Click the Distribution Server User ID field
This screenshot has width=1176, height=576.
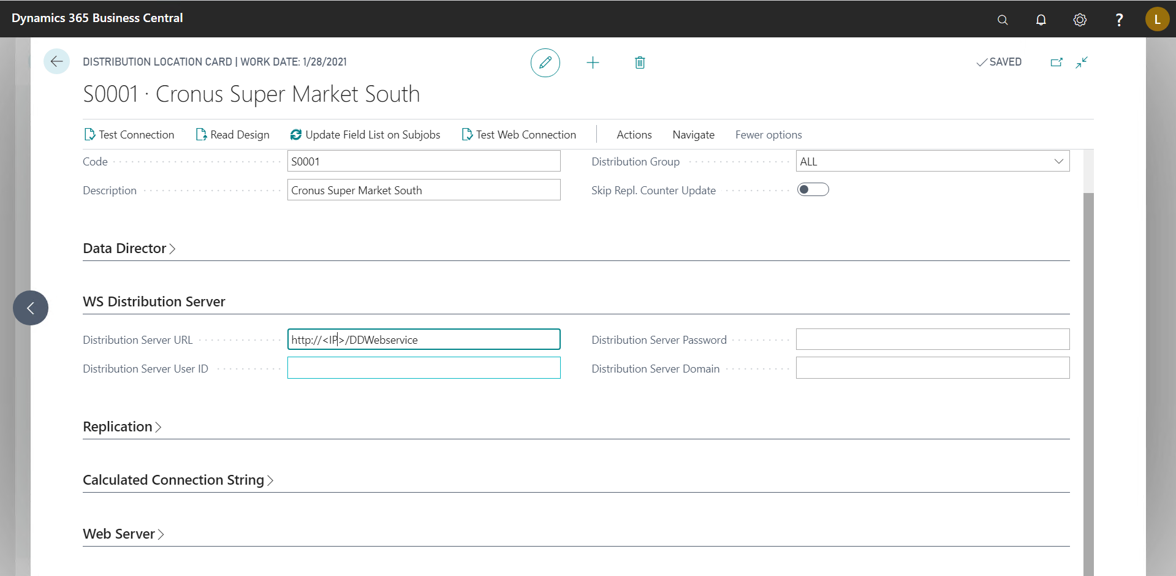(x=423, y=368)
